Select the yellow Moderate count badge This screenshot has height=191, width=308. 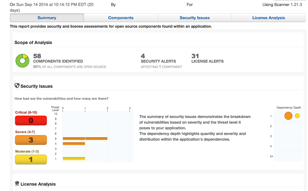31,160
